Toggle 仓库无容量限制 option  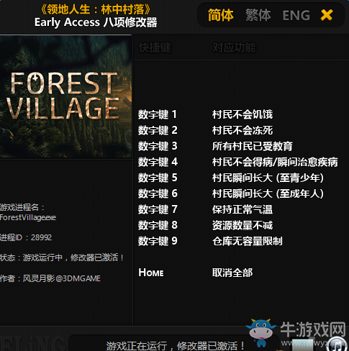pos(247,241)
